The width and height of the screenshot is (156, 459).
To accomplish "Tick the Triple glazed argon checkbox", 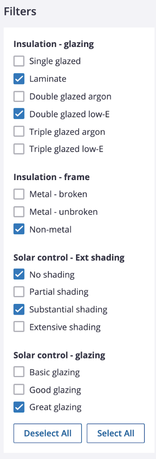I will tap(19, 132).
